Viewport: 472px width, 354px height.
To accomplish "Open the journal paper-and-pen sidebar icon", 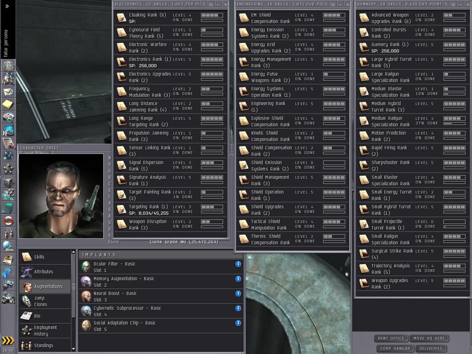I will tap(8, 143).
